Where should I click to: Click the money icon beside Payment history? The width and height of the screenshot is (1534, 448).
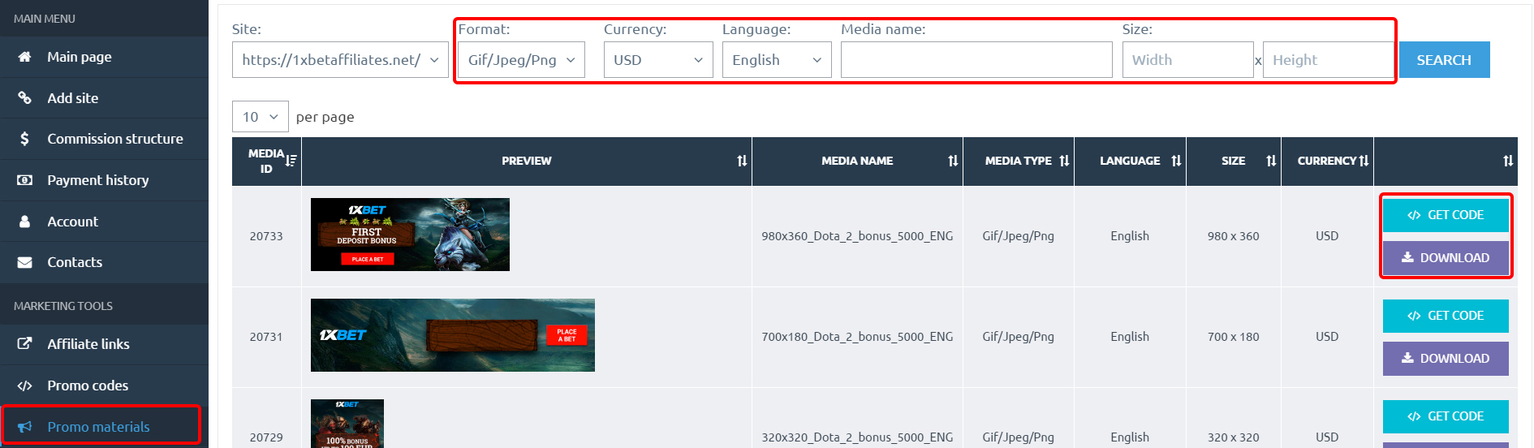[x=24, y=180]
